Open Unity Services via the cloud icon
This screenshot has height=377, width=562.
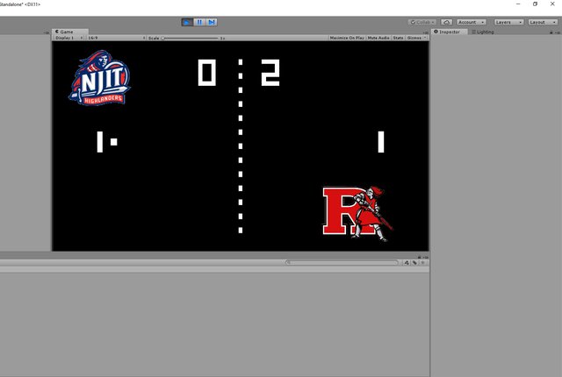click(446, 22)
